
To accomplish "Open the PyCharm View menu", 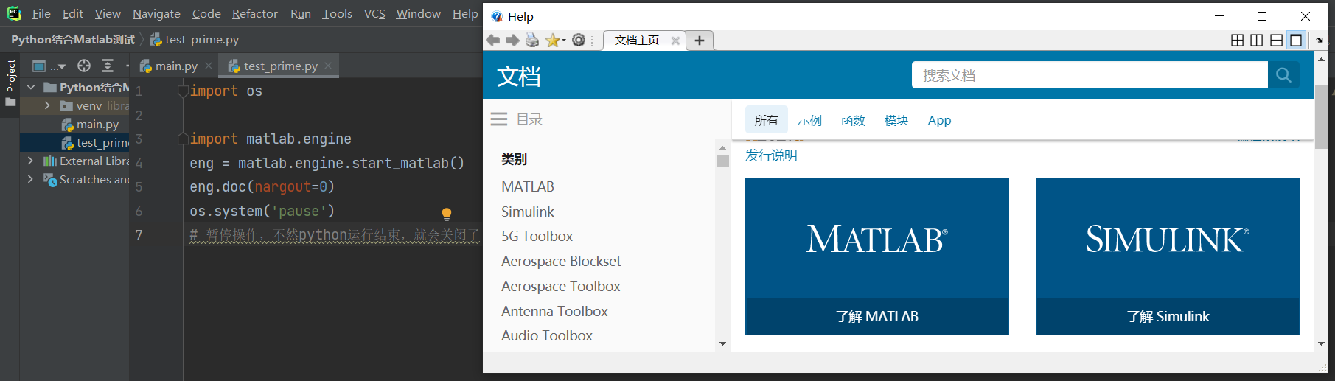I will pyautogui.click(x=108, y=14).
